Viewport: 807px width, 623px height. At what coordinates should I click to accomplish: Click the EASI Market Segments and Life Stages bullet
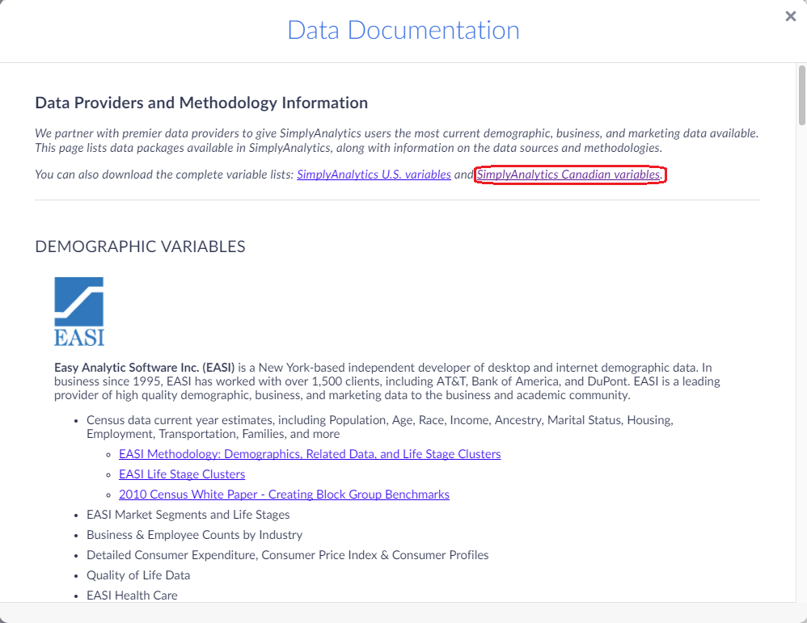click(188, 515)
